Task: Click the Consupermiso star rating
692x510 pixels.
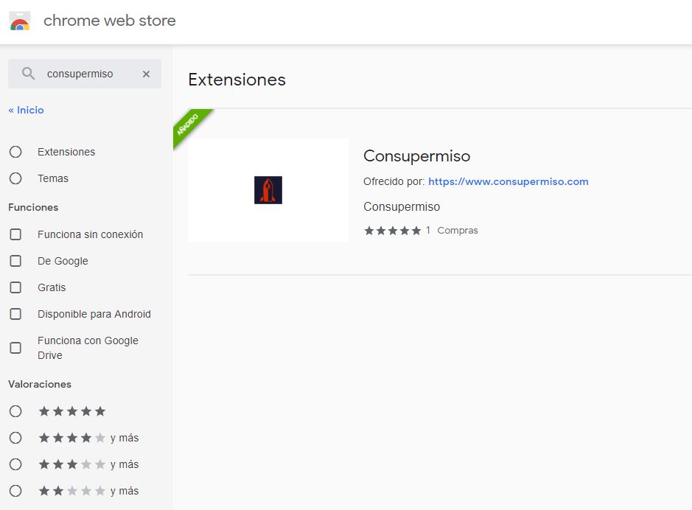Action: (x=392, y=230)
